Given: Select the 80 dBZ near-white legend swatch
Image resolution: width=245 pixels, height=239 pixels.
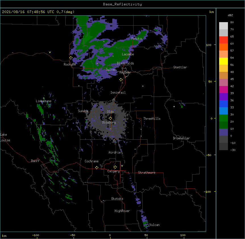Looking at the screenshot, I should 223,26.
